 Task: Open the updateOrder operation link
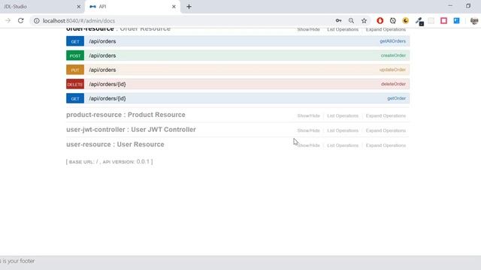[392, 70]
